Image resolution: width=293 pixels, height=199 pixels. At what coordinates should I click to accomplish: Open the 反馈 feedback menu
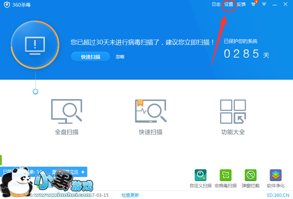pos(241,4)
